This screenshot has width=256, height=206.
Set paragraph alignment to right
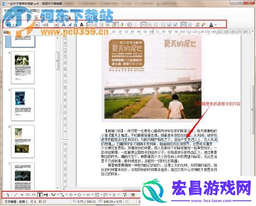pyautogui.click(x=102, y=25)
